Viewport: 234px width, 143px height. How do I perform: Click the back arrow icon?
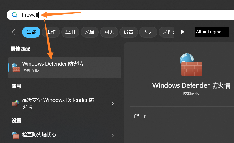tap(15, 32)
